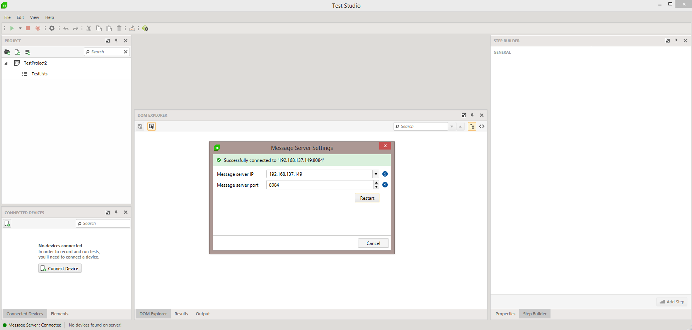Toggle the Connected Devices panel pin

click(x=116, y=212)
